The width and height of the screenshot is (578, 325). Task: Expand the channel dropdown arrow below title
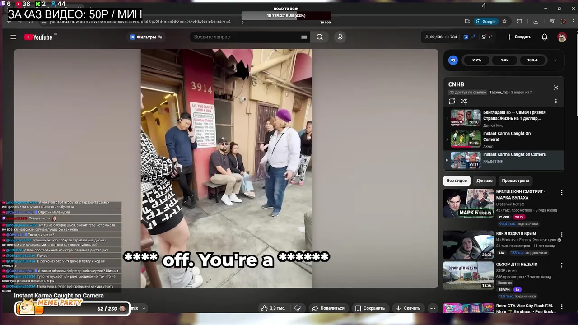(144, 308)
